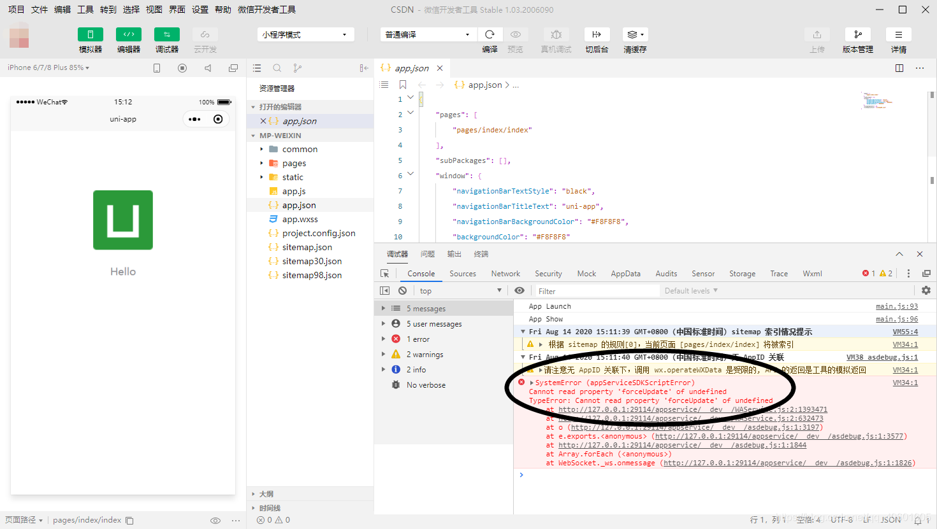The image size is (937, 529).
Task: Open sitemap98.json file
Action: 312,275
